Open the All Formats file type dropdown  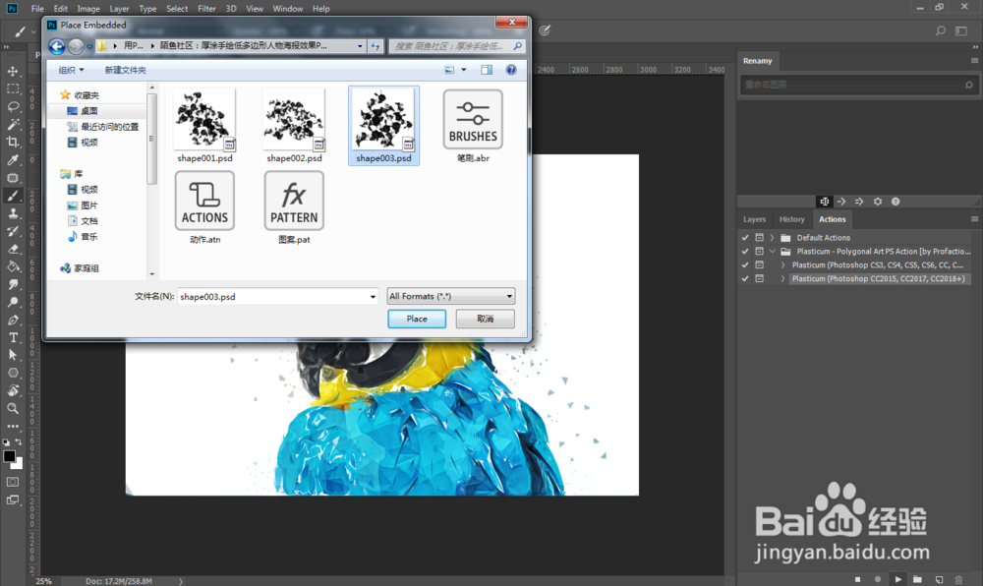[x=451, y=296]
